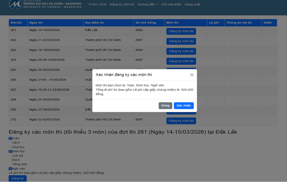Click Đăng ký môn thi for row 270
Image resolution: width=287 pixels, height=182 pixels.
click(181, 121)
